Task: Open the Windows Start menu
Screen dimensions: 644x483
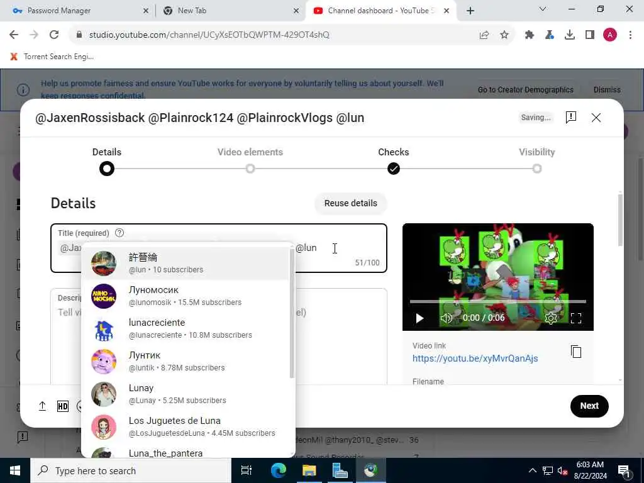Action: [x=15, y=470]
